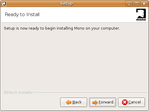Click the Setup title bar text

tap(67, 4)
